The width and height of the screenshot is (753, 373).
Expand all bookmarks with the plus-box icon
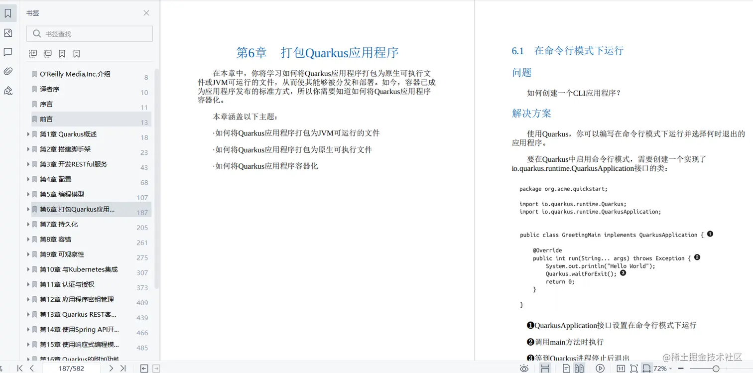pos(33,53)
